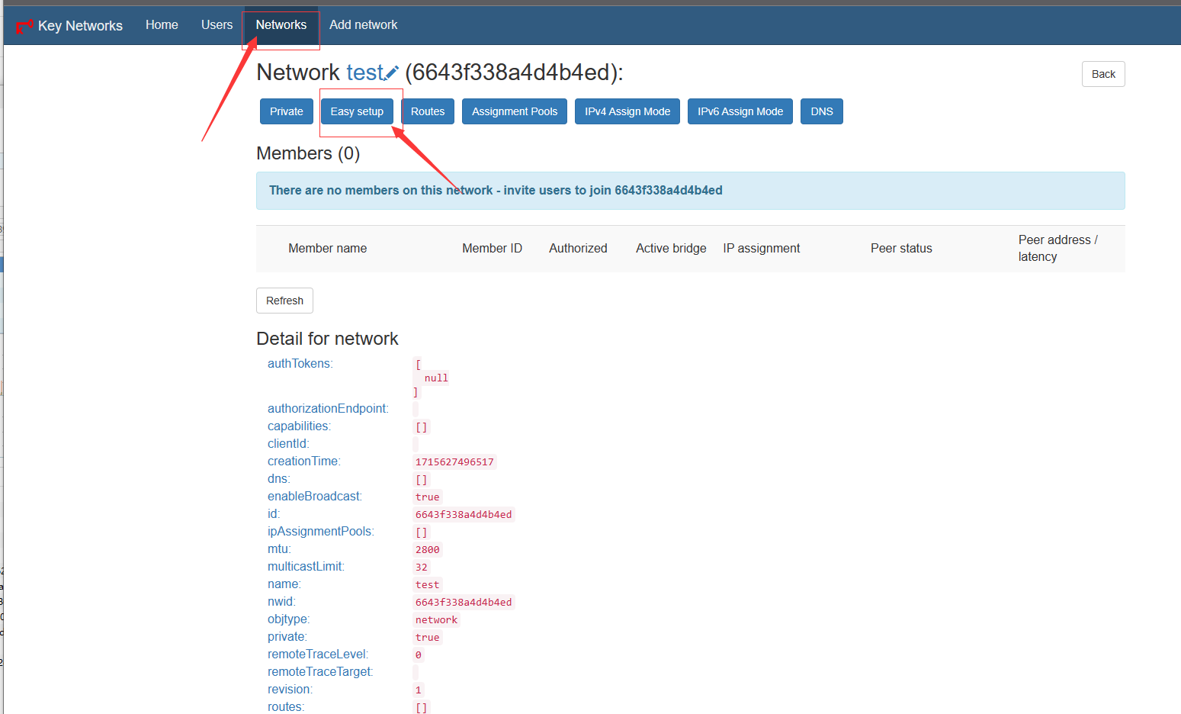The height and width of the screenshot is (714, 1181).
Task: Click the Member name column header
Action: click(327, 249)
